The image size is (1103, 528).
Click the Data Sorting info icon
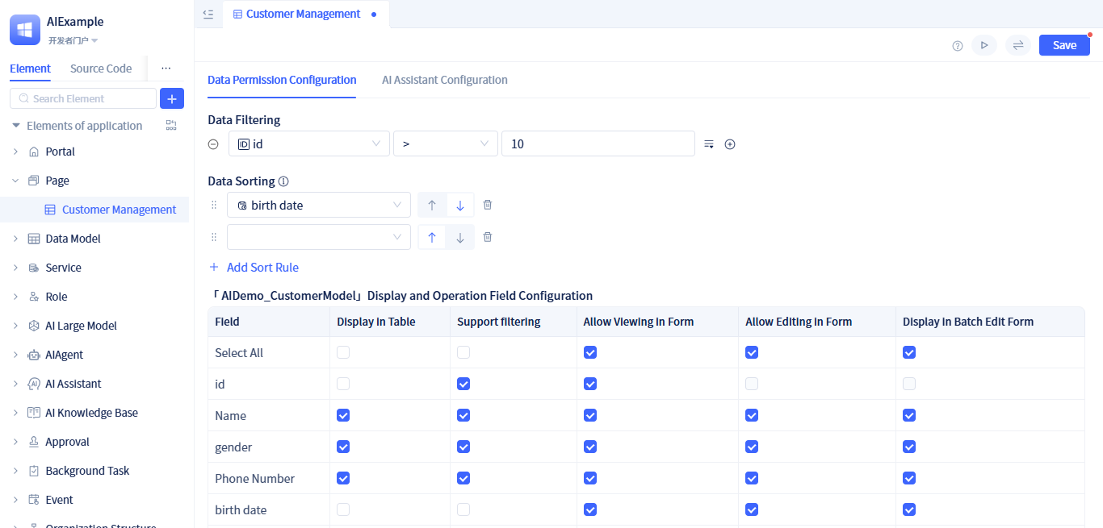click(283, 181)
